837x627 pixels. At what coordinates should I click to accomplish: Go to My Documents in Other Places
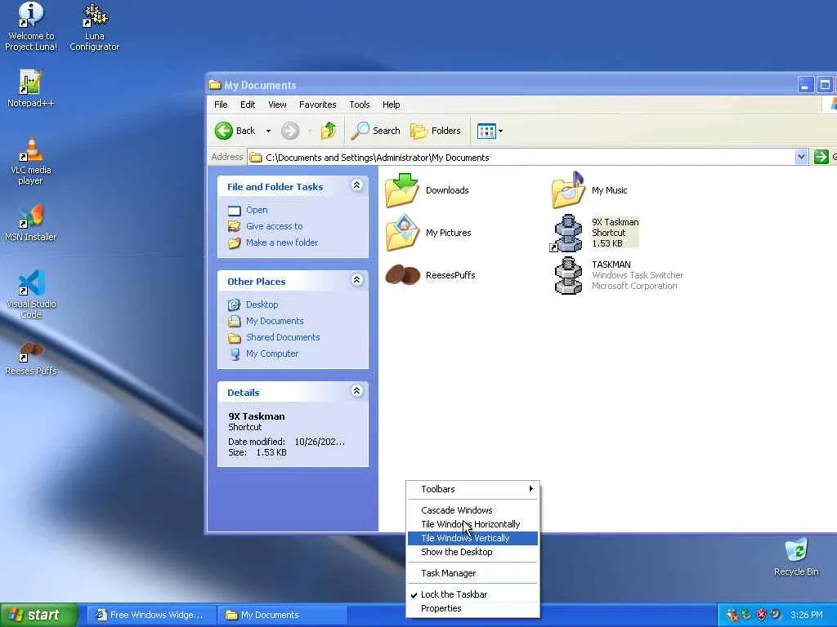275,321
